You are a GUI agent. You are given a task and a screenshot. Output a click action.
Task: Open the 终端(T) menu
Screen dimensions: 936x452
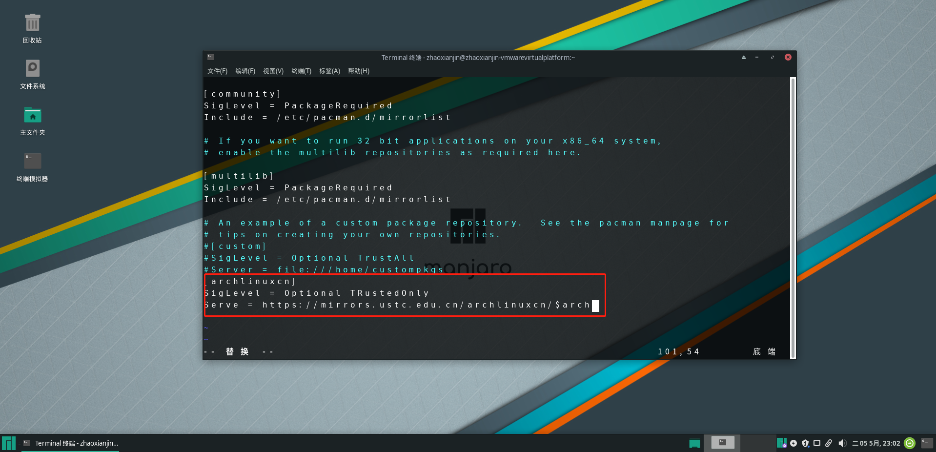pos(301,71)
